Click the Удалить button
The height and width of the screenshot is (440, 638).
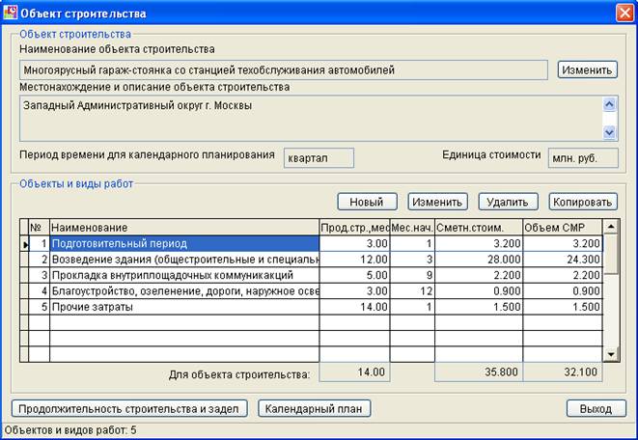click(508, 202)
